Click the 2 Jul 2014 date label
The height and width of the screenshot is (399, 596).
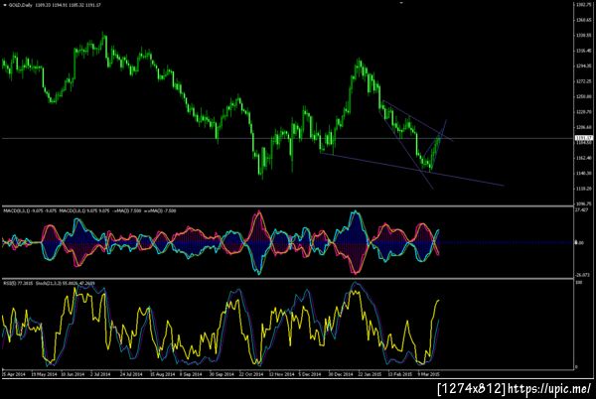coord(100,374)
